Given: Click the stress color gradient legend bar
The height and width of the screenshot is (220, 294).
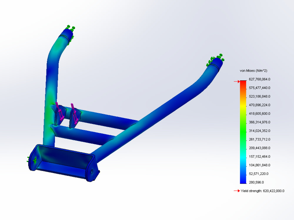Looking at the screenshot, I should pyautogui.click(x=243, y=132).
